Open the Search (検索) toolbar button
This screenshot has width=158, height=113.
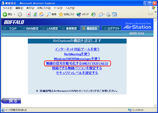point(52,14)
